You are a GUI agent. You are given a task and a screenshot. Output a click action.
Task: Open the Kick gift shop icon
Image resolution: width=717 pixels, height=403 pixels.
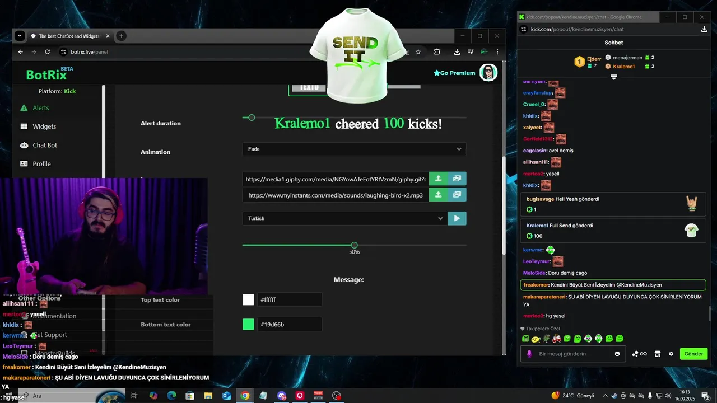(x=658, y=354)
